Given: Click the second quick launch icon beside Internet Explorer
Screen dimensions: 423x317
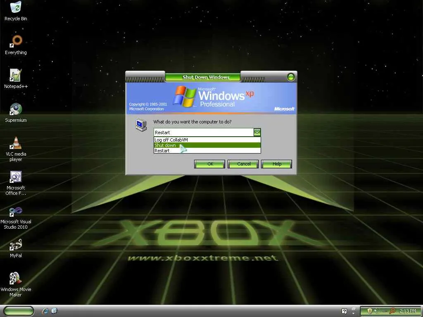Looking at the screenshot, I should (x=54, y=311).
